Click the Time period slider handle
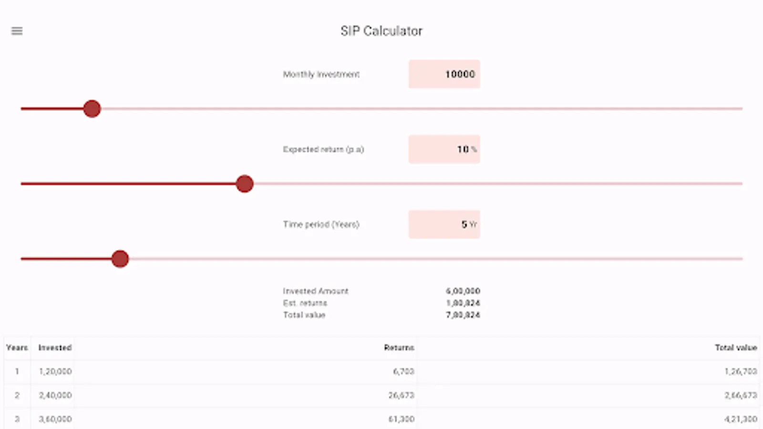 120,259
